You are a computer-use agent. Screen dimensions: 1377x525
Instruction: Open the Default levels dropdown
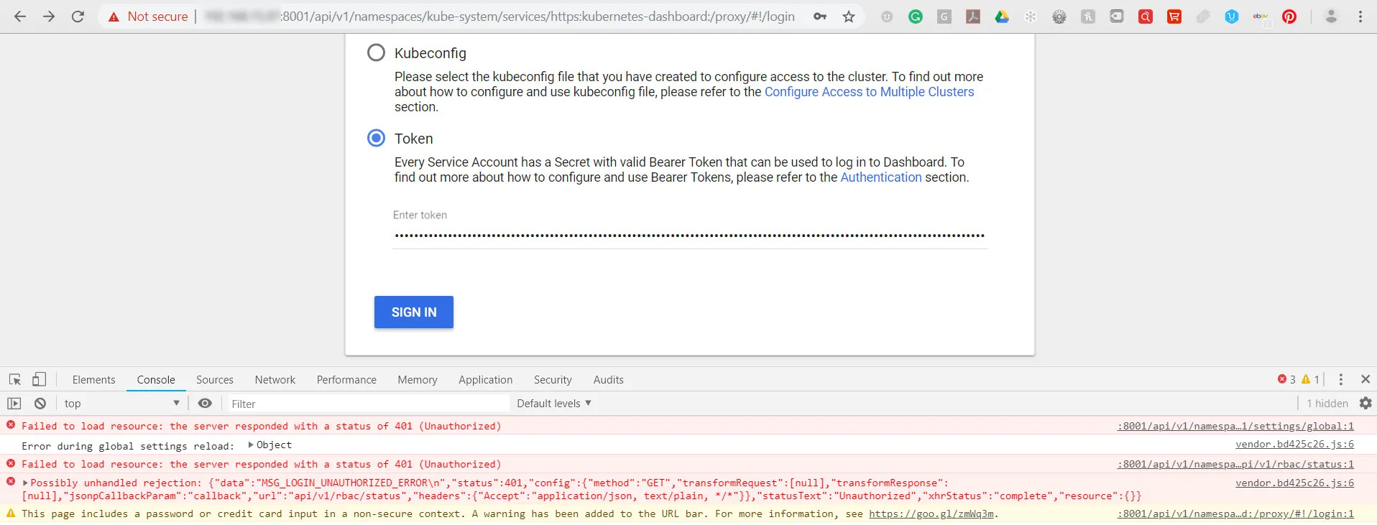[x=554, y=404]
